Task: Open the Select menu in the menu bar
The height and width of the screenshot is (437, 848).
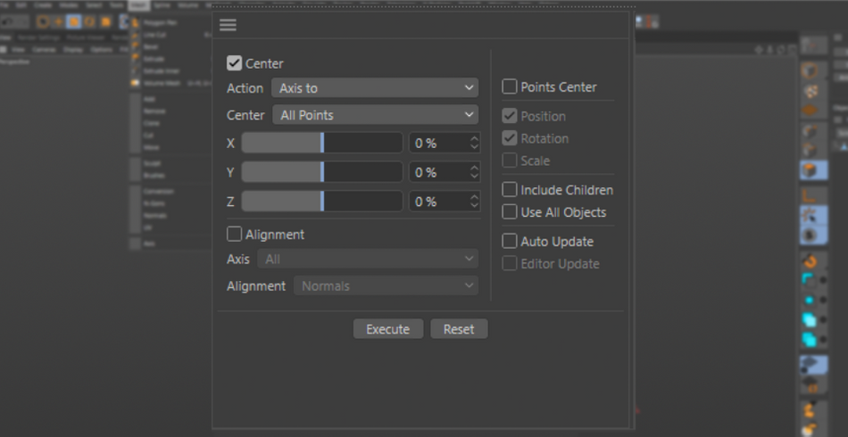Action: [94, 4]
